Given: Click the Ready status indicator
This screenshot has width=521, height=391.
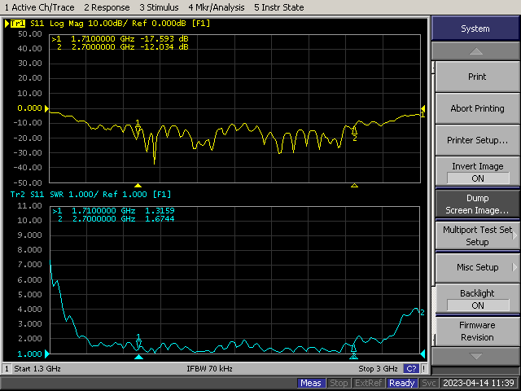Looking at the screenshot, I should click(401, 383).
